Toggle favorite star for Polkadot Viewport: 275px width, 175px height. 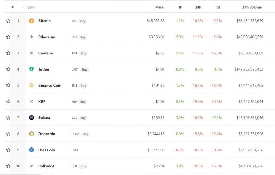click(8, 166)
